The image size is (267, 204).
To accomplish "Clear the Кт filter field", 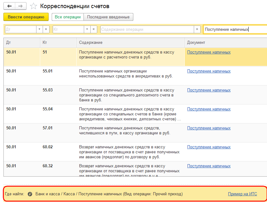I will click(93, 29).
